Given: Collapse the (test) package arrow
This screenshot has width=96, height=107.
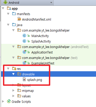Looking at the screenshot, I should pos(13,58).
